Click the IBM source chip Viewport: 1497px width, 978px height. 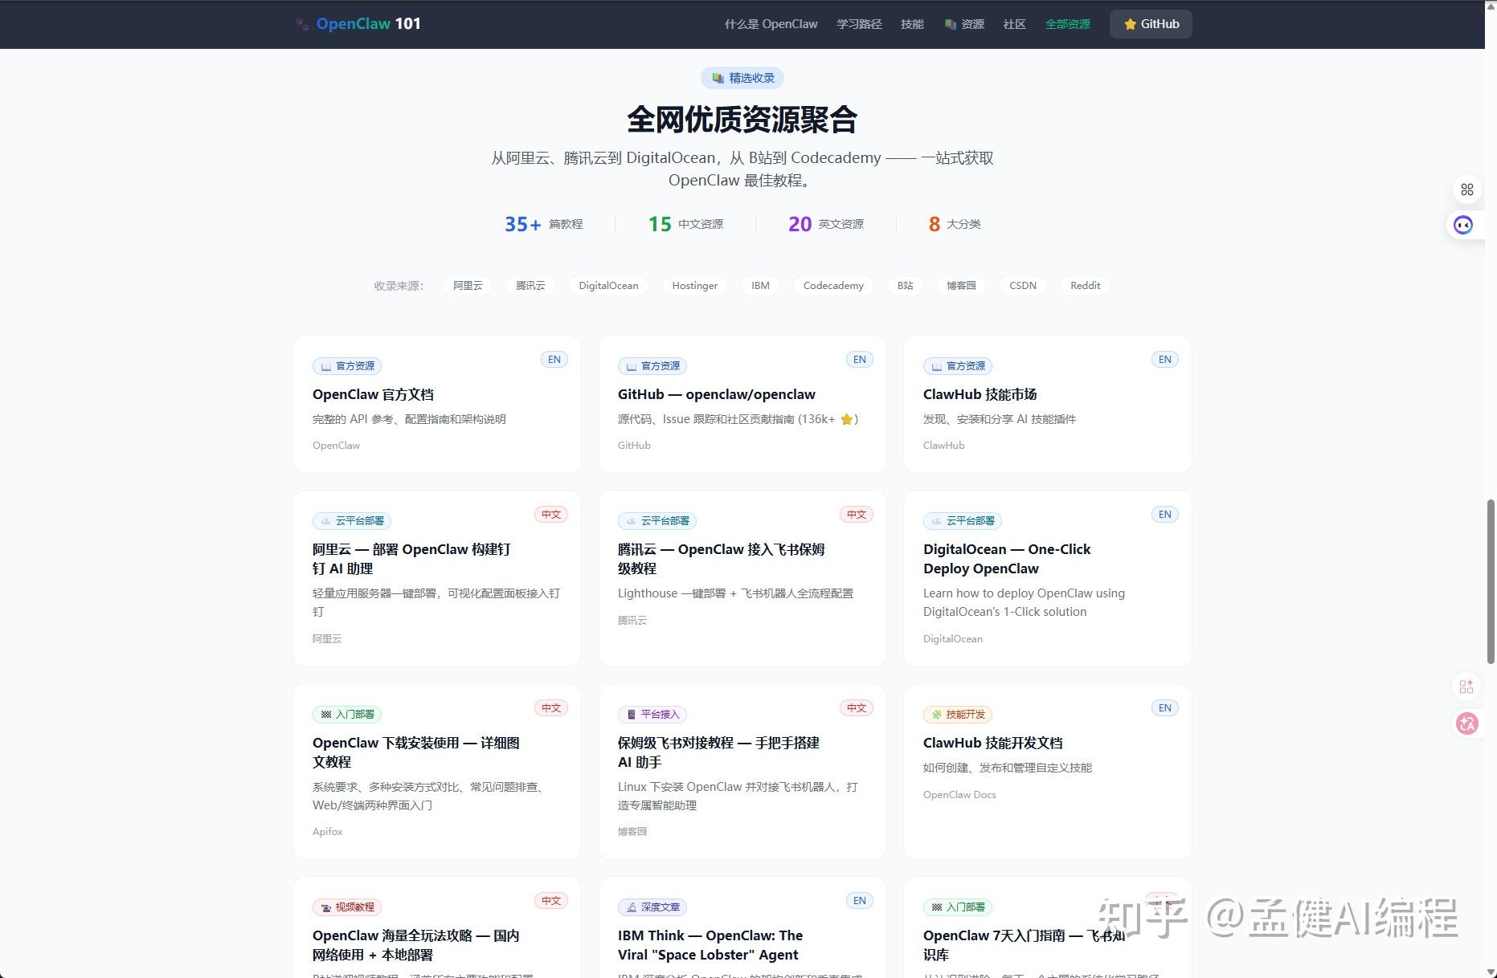point(760,286)
